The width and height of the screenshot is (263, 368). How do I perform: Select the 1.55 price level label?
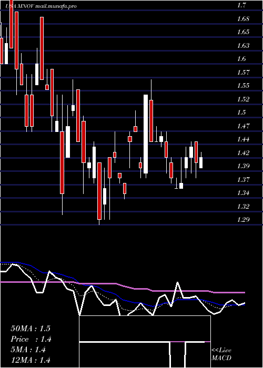pos(243,85)
